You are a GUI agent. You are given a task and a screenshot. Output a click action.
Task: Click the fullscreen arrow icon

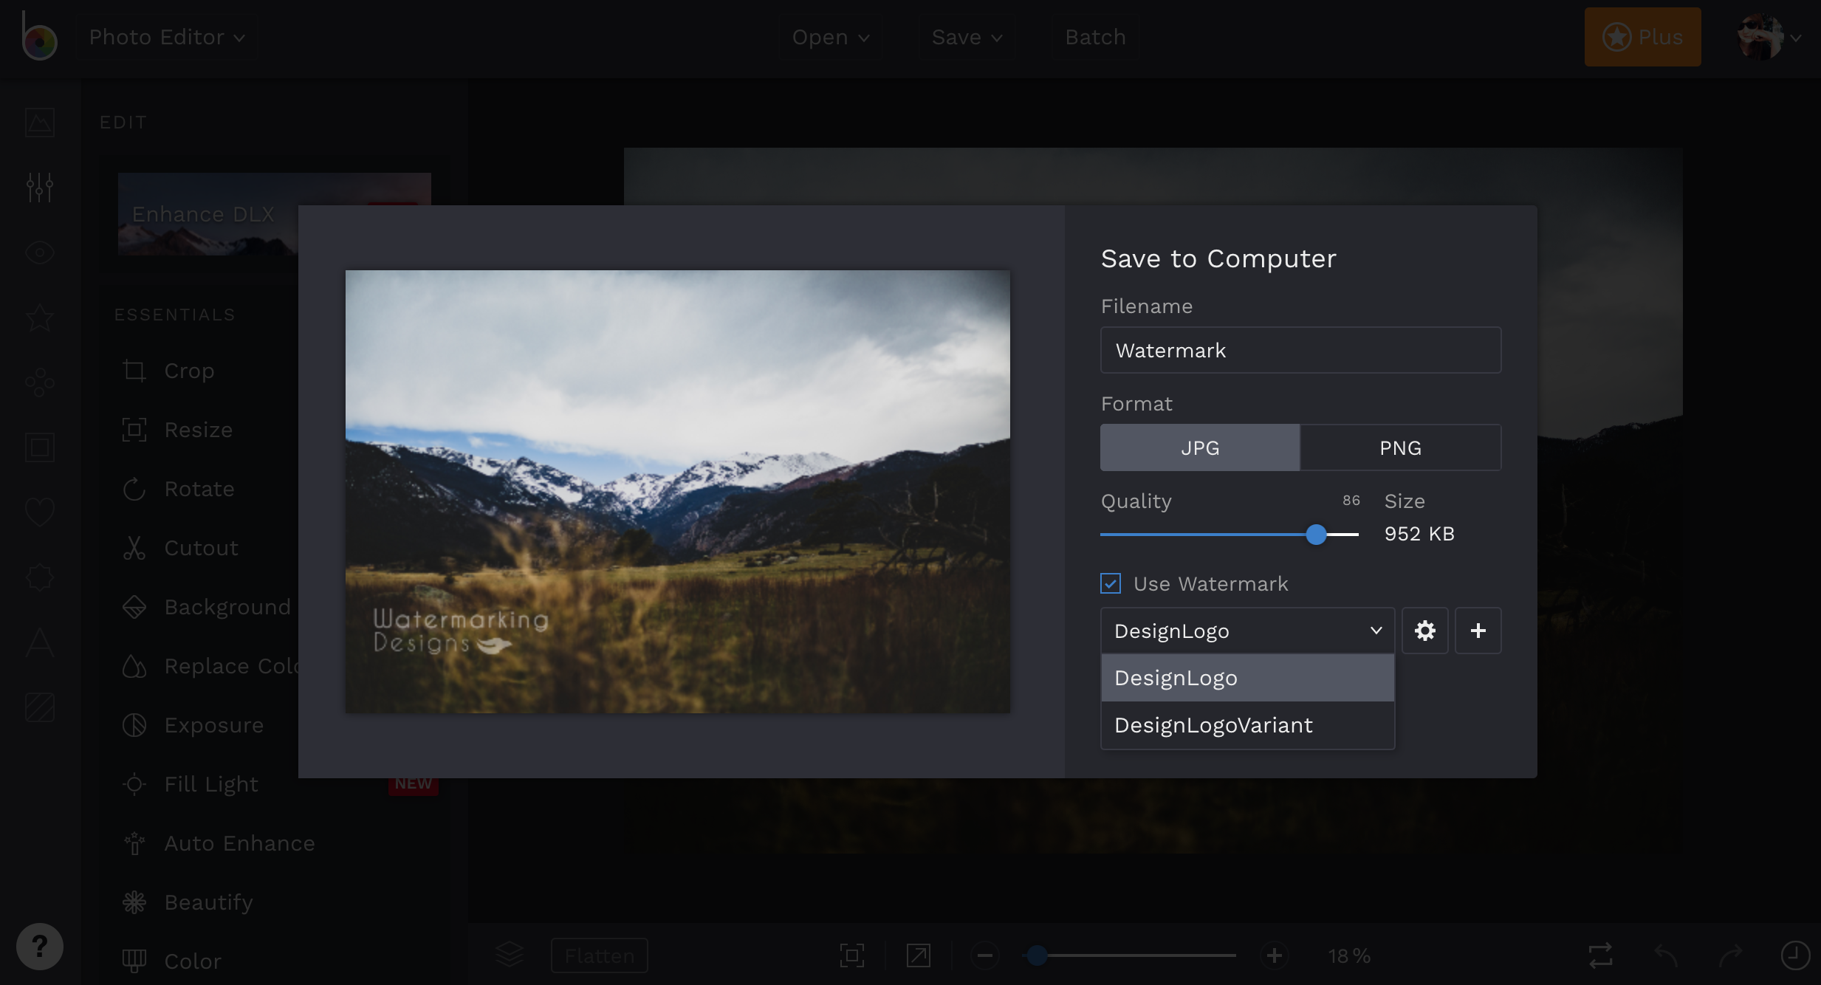(919, 955)
